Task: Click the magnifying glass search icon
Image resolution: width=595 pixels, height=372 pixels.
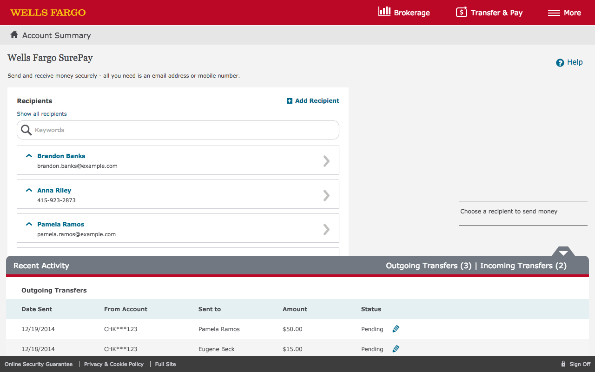Action: tap(26, 130)
